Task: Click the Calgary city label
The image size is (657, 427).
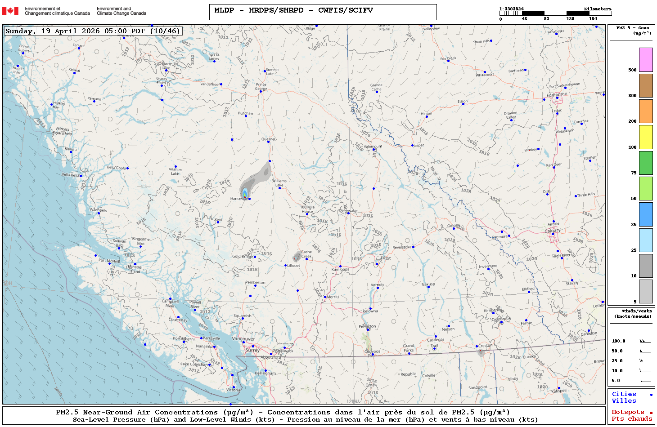Action: pyautogui.click(x=553, y=231)
